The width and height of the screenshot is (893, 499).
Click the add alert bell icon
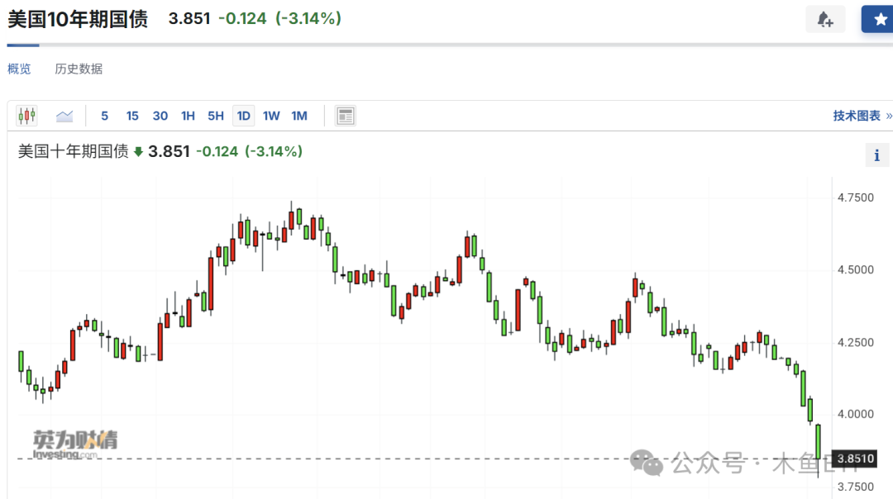(x=825, y=19)
